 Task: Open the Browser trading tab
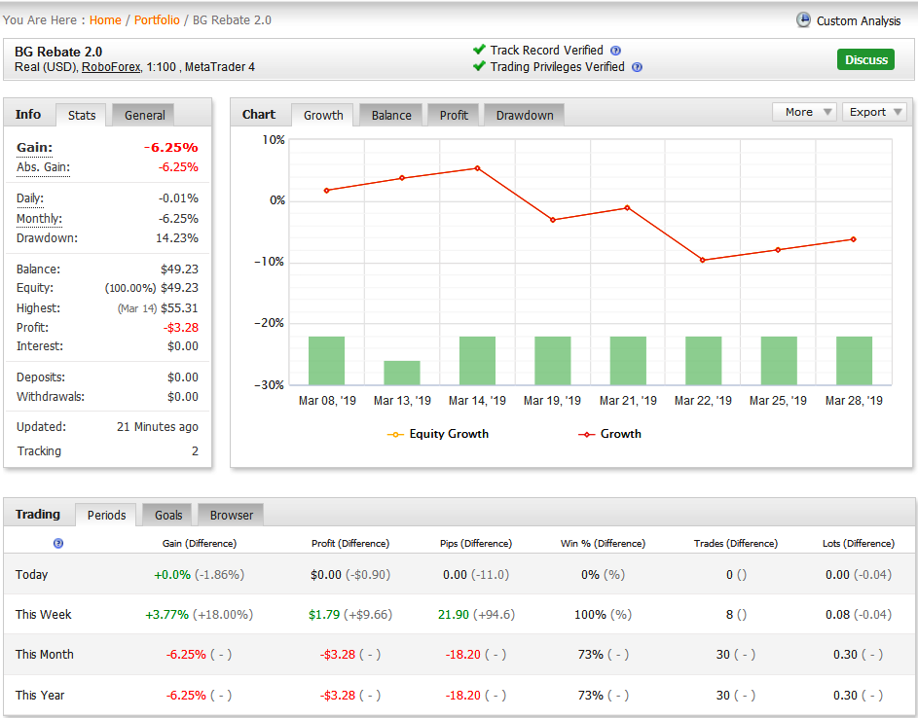tap(231, 515)
